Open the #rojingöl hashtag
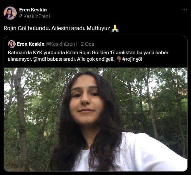 point(132,59)
